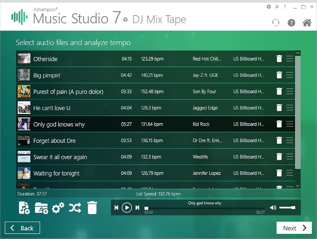317x239 pixels.
Task: Click artist Kid Rock
Action: pos(201,124)
